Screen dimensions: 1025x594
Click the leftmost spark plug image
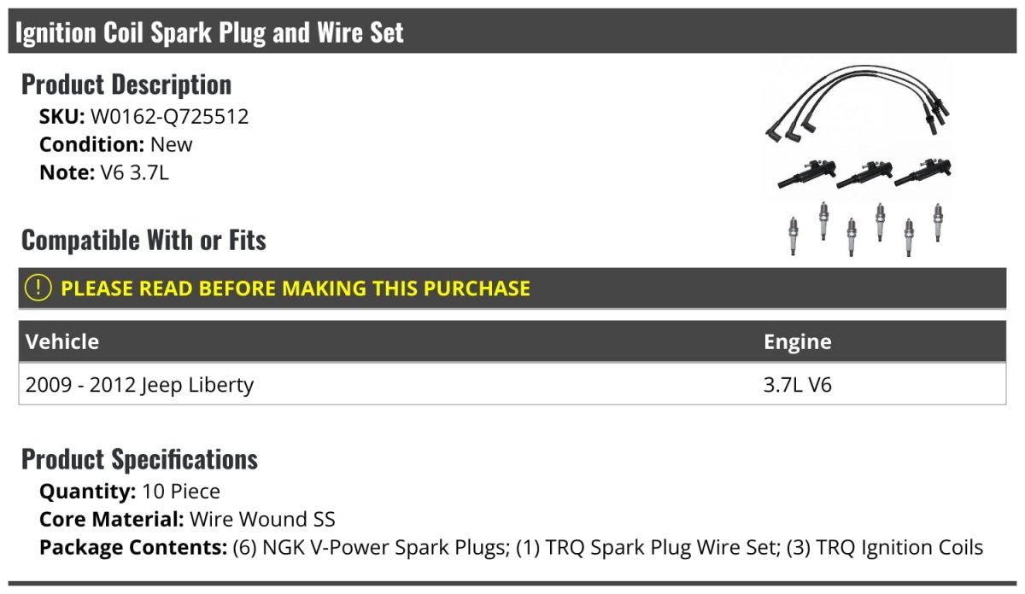(x=795, y=236)
